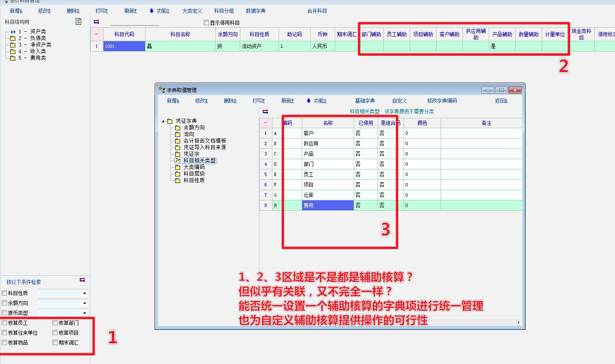
Task: Click the 负债类 folder icon in the tree
Action: (13, 38)
